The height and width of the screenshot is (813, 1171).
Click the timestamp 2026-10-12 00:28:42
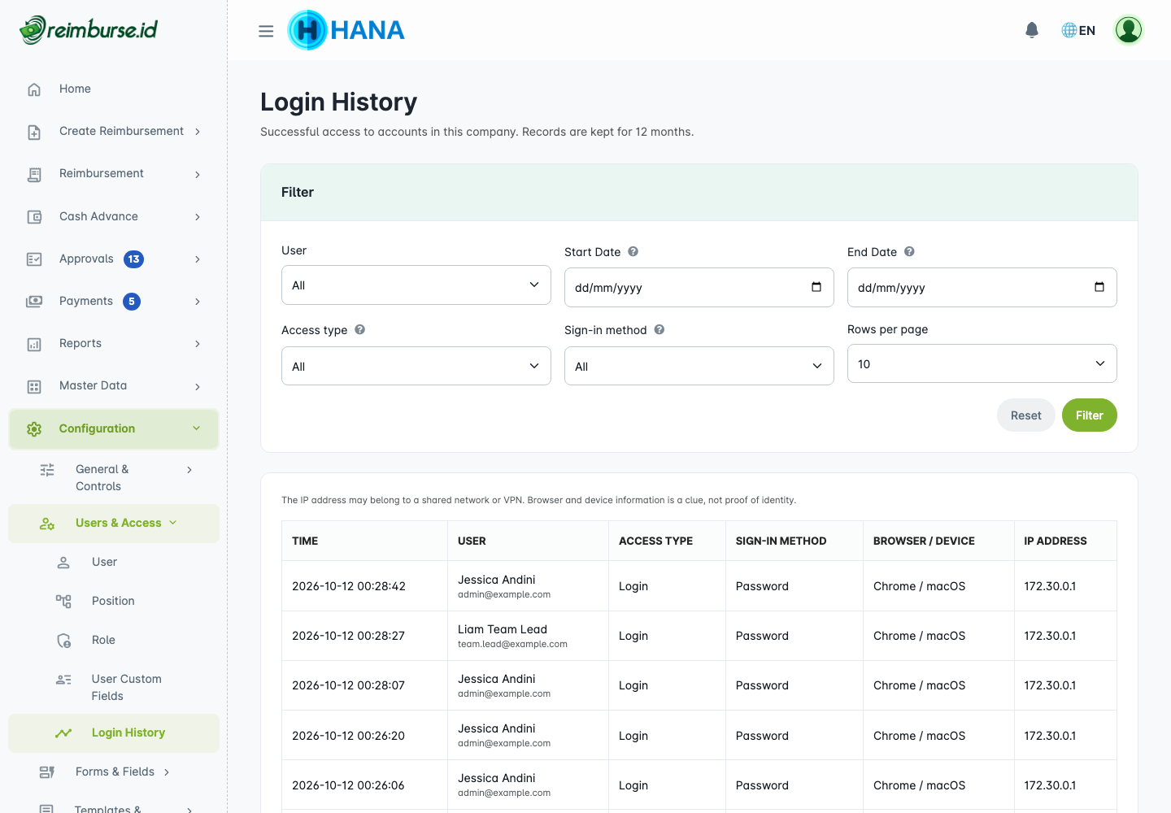click(x=349, y=586)
